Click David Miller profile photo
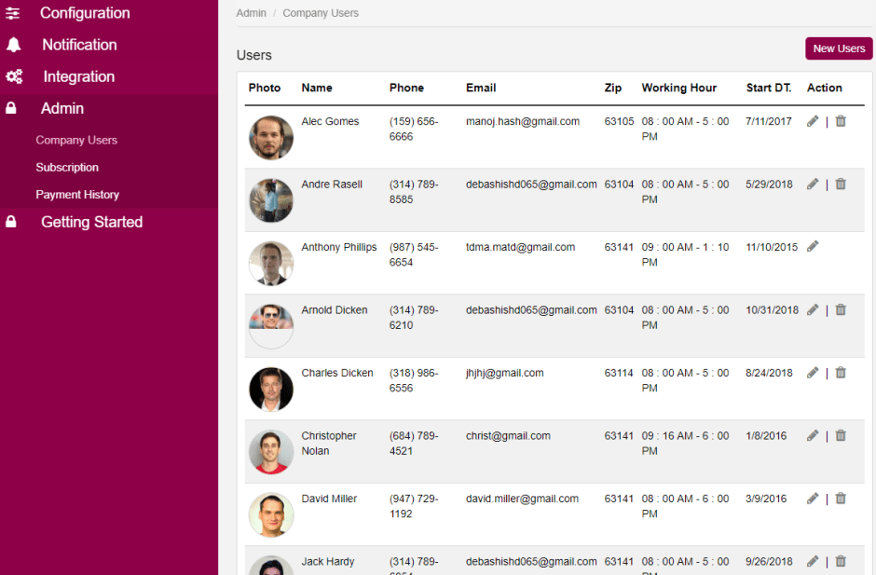Image resolution: width=876 pixels, height=575 pixels. pos(271,514)
